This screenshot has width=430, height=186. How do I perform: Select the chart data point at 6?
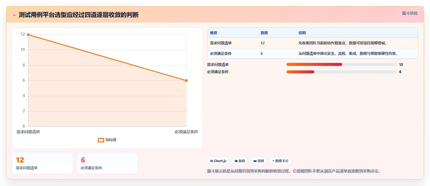pyautogui.click(x=186, y=81)
